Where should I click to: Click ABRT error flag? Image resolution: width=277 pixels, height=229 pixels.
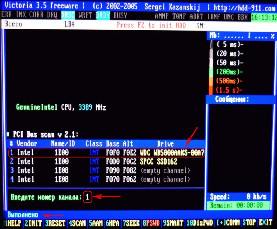point(196,17)
